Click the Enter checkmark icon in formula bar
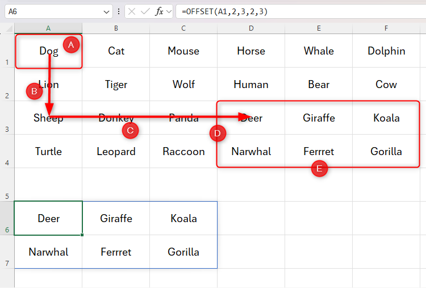 [x=146, y=11]
